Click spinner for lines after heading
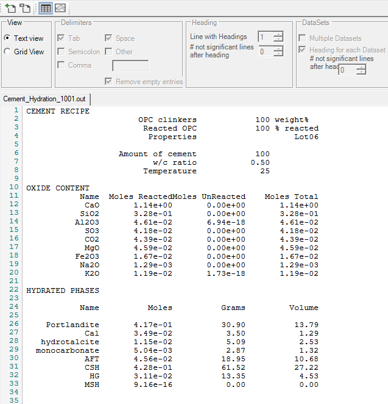 pos(278,52)
